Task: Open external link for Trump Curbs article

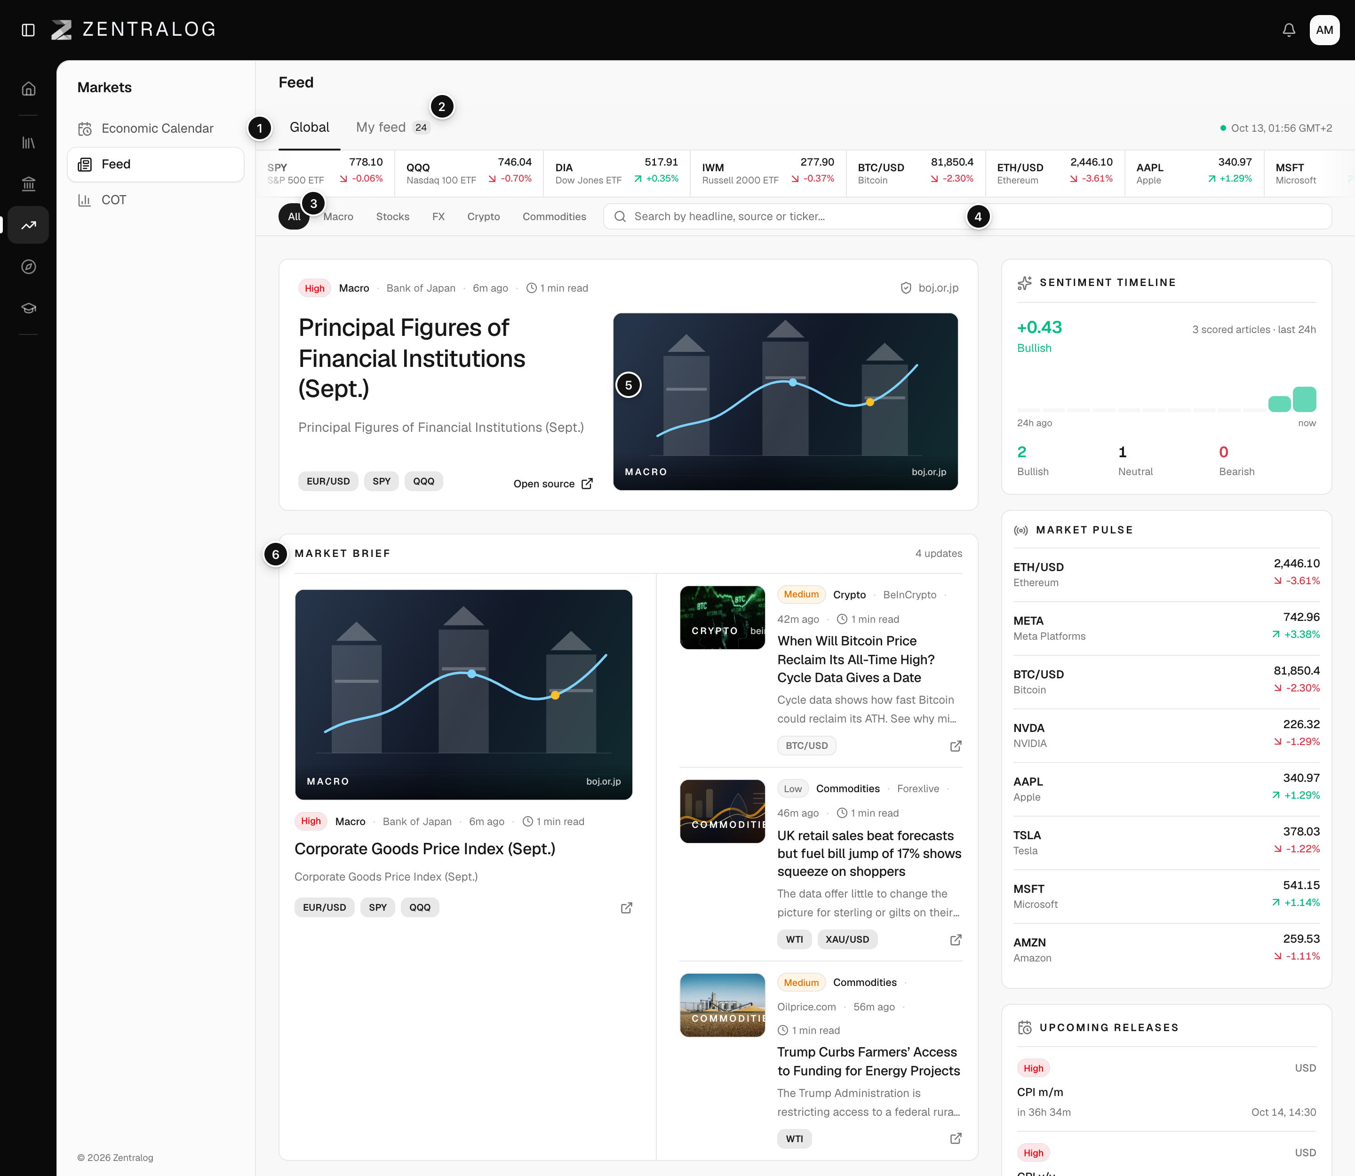Action: pyautogui.click(x=956, y=1138)
